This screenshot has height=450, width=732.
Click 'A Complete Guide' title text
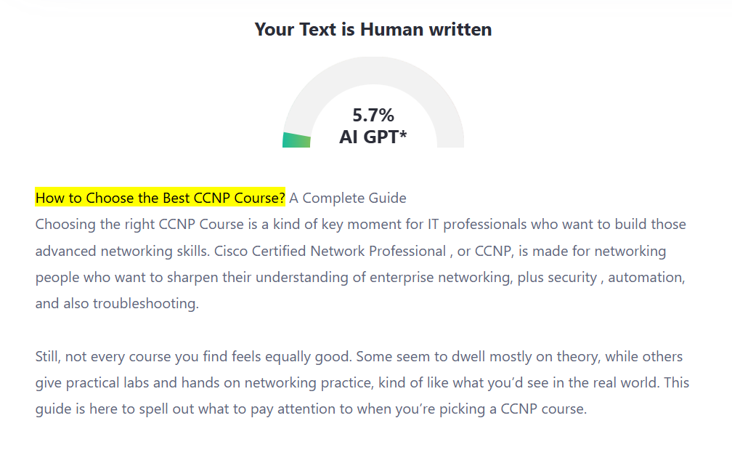coord(348,198)
